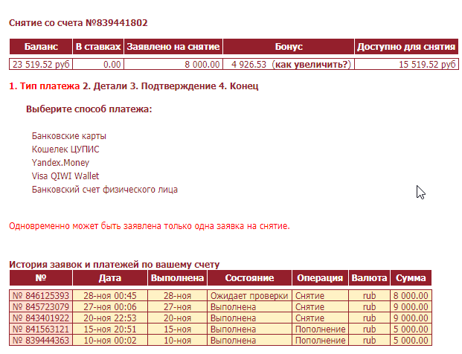Click request № 839444363
Viewport: 462px width, 354px height.
pos(41,341)
